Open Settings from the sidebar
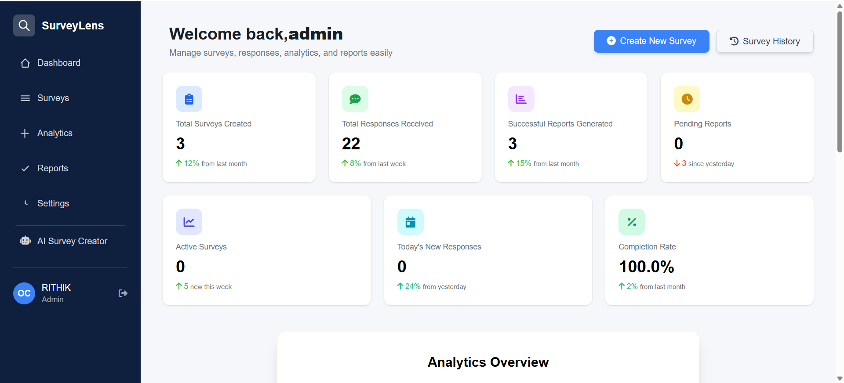 tap(53, 203)
